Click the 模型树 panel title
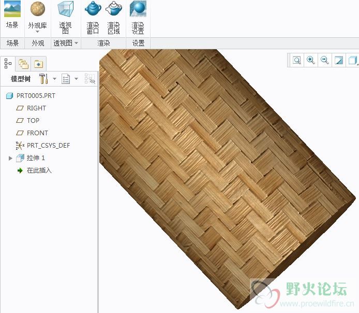The width and height of the screenshot is (359, 313). tap(21, 79)
